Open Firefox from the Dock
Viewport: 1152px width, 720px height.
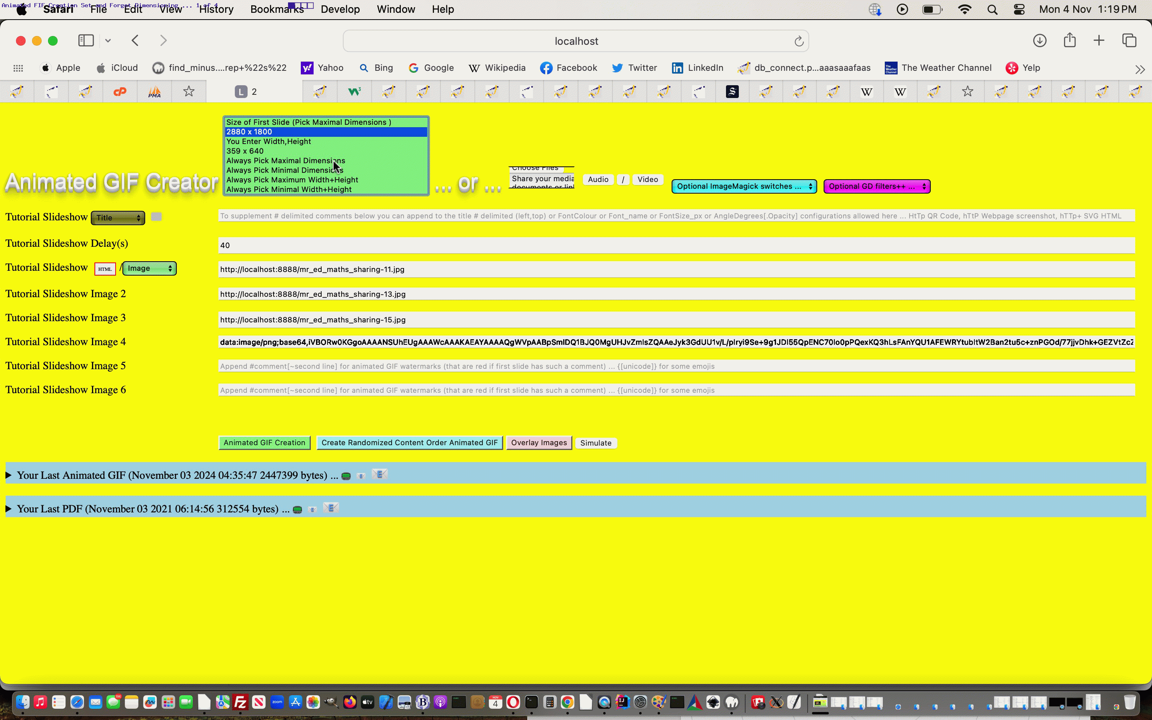pos(350,702)
